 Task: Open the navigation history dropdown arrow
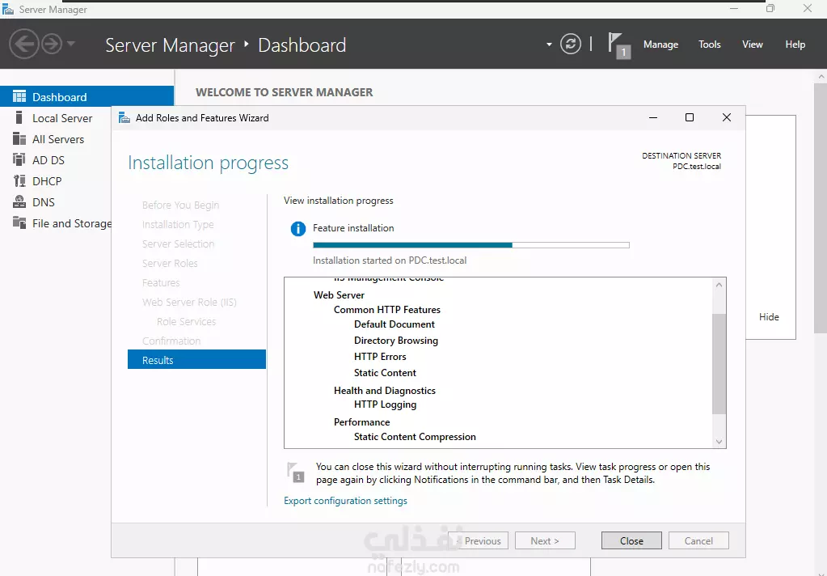point(71,44)
